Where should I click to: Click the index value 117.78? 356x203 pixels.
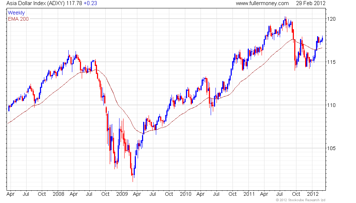(x=74, y=3)
